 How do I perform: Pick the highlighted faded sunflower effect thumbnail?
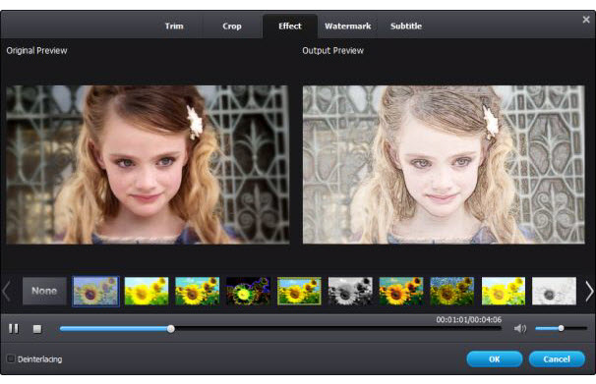(95, 291)
